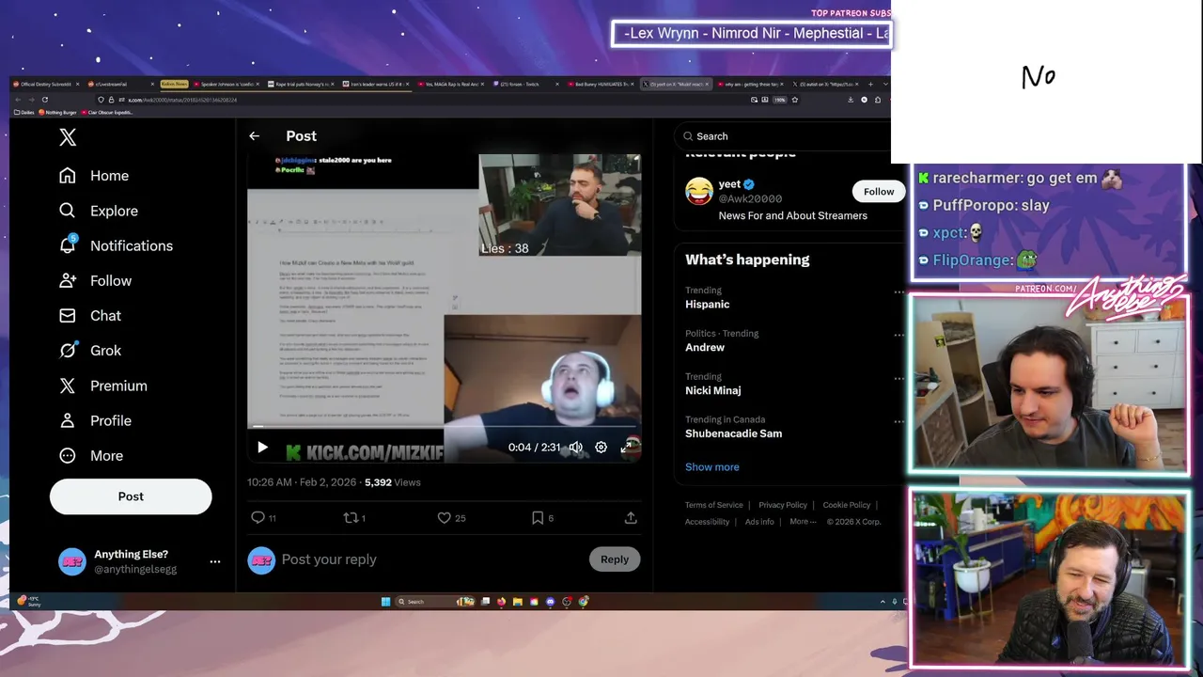Click the 5,392 Views count
This screenshot has width=1203, height=677.
pos(393,482)
